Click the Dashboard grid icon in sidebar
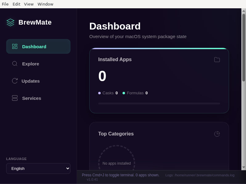 click(15, 46)
